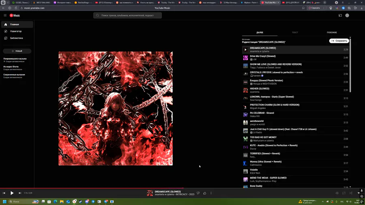The width and height of the screenshot is (365, 205).
Task: Open File Explorer from taskbar
Action: point(62,201)
